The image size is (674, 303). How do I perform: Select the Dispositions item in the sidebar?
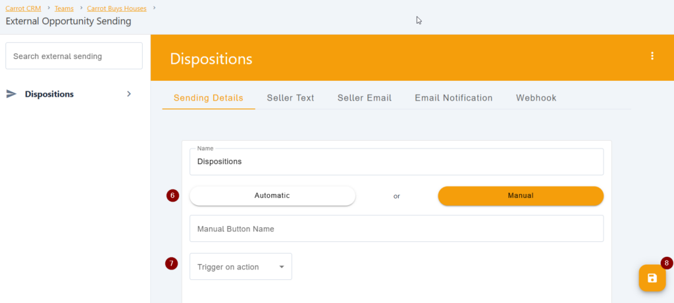pyautogui.click(x=49, y=94)
